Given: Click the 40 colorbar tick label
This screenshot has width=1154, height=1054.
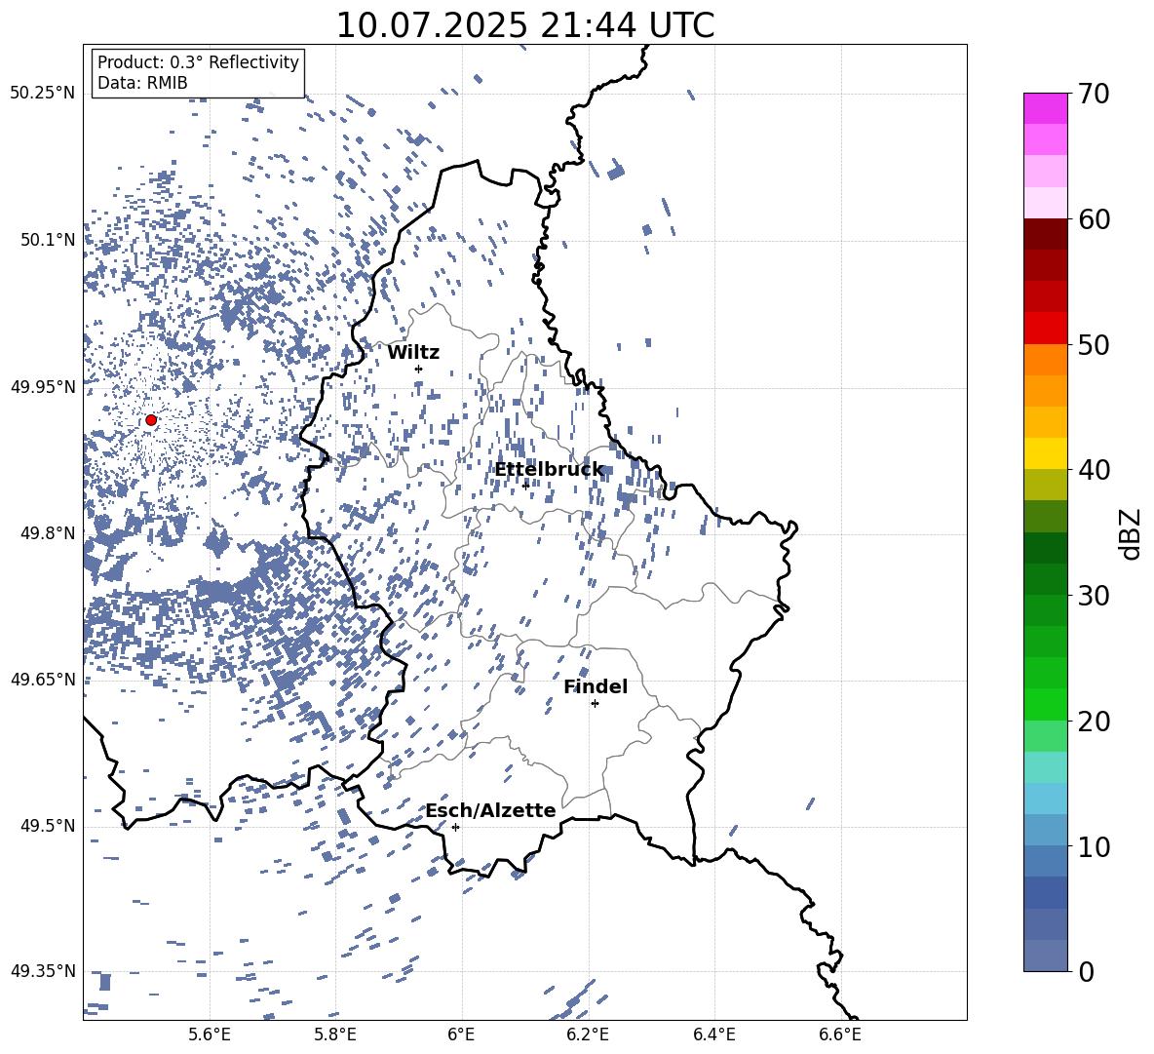Looking at the screenshot, I should point(1094,470).
